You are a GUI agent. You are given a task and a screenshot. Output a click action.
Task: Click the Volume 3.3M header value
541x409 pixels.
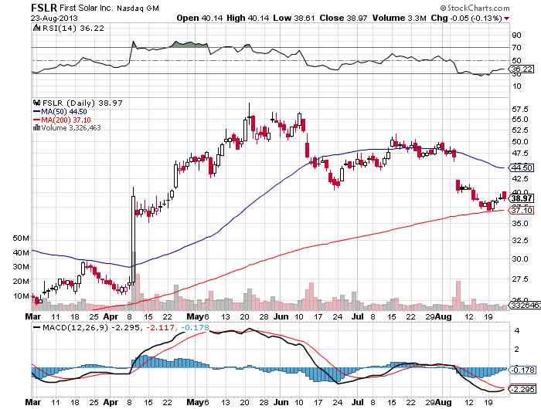coord(400,18)
